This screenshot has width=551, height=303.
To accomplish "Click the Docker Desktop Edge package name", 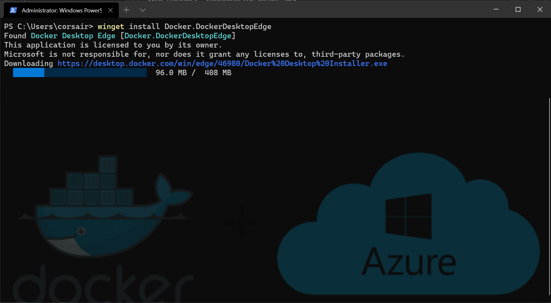I will [73, 36].
